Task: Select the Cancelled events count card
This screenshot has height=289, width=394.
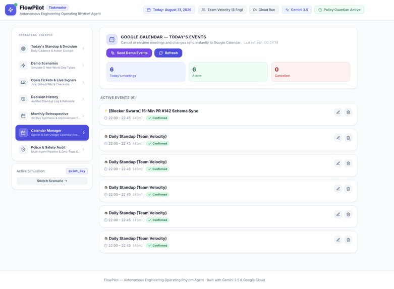Action: pos(311,72)
